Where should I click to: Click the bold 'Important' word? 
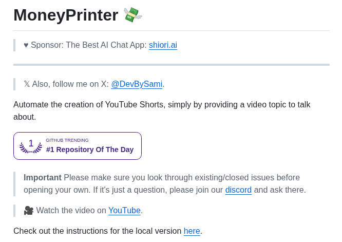click(43, 178)
